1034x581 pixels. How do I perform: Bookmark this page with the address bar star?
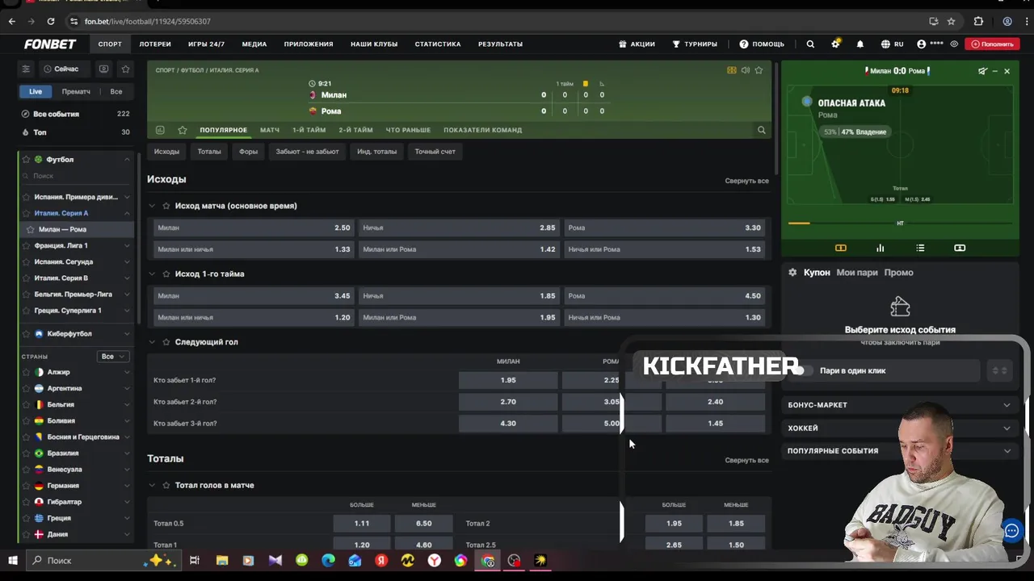click(x=952, y=21)
